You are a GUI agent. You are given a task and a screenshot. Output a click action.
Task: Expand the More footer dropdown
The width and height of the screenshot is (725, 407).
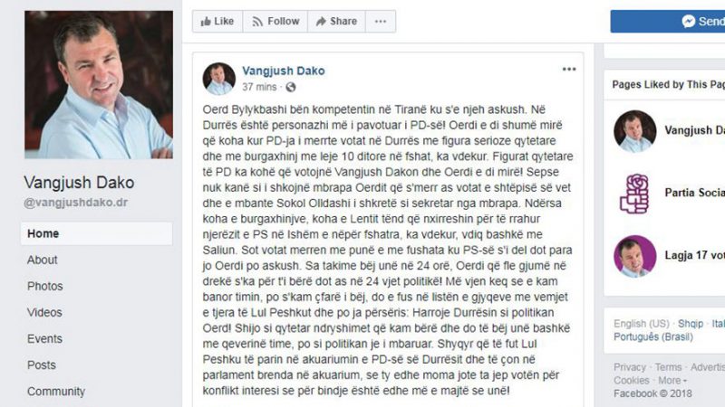672,381
